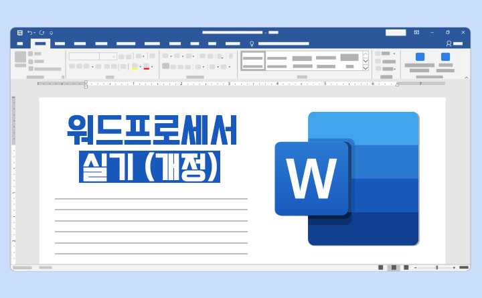Open the small dropdown beside Undo
This screenshot has height=298, width=482.
click(x=34, y=33)
